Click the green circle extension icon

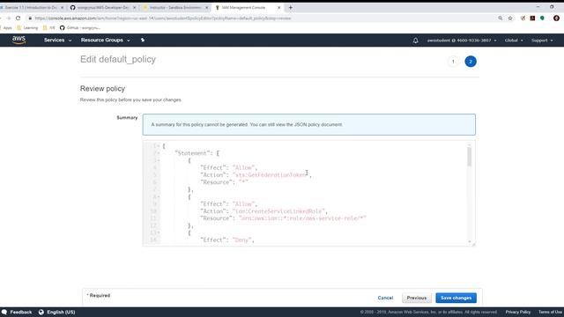coord(542,18)
